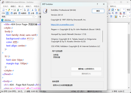Open the zh-cn.emeditor.com link
Screen dimensions: 131x93
[62, 25]
